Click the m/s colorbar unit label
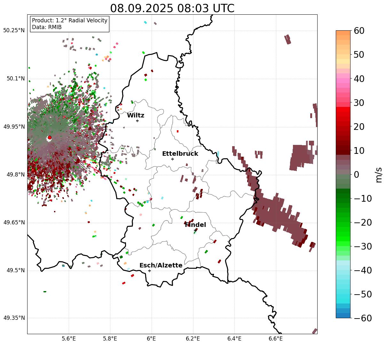 pyautogui.click(x=379, y=174)
